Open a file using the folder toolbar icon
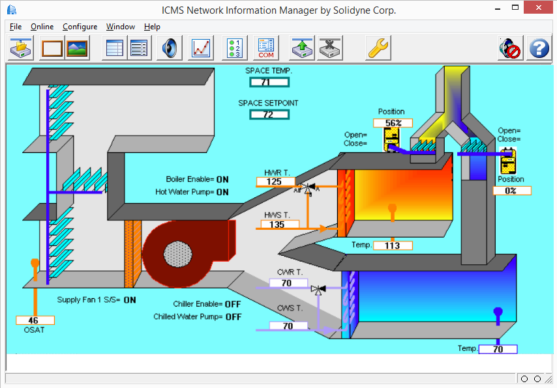 20,48
